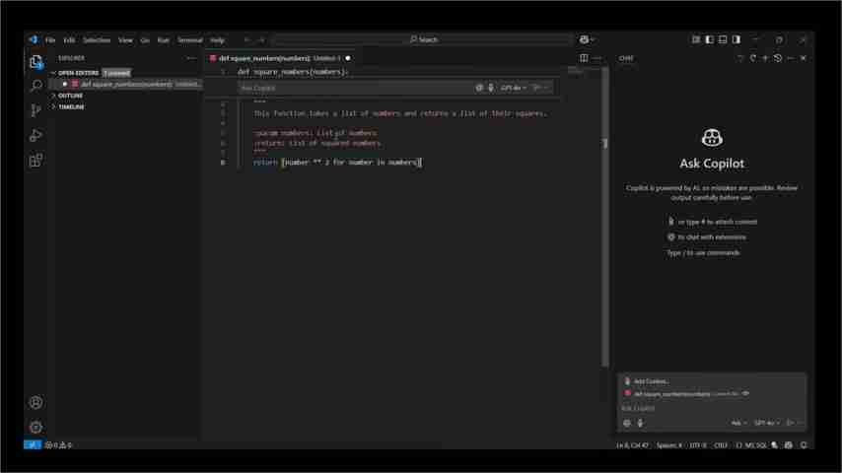The width and height of the screenshot is (842, 473).
Task: Click the Chat panel title
Action: (626, 58)
